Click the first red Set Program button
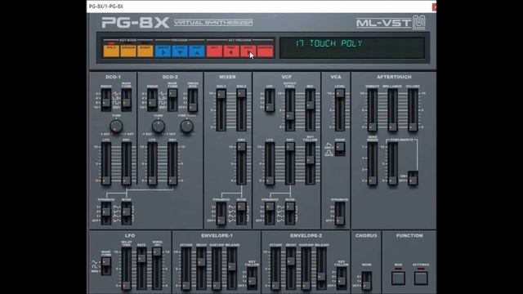 pyautogui.click(x=214, y=51)
